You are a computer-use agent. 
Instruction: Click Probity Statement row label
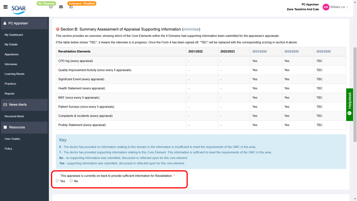82,125
